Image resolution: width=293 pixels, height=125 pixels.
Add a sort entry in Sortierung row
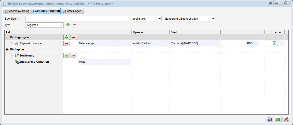click(66, 55)
